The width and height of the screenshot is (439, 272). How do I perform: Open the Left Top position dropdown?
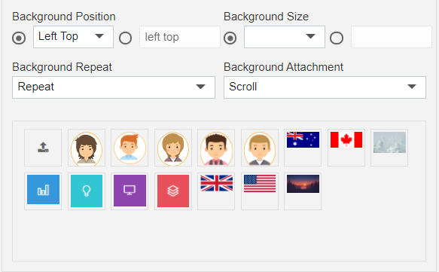pos(73,37)
